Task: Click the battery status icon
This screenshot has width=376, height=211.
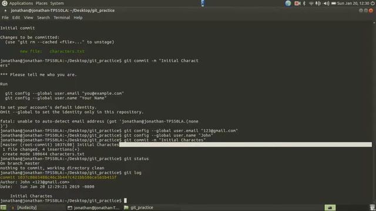Action: pyautogui.click(x=334, y=3)
